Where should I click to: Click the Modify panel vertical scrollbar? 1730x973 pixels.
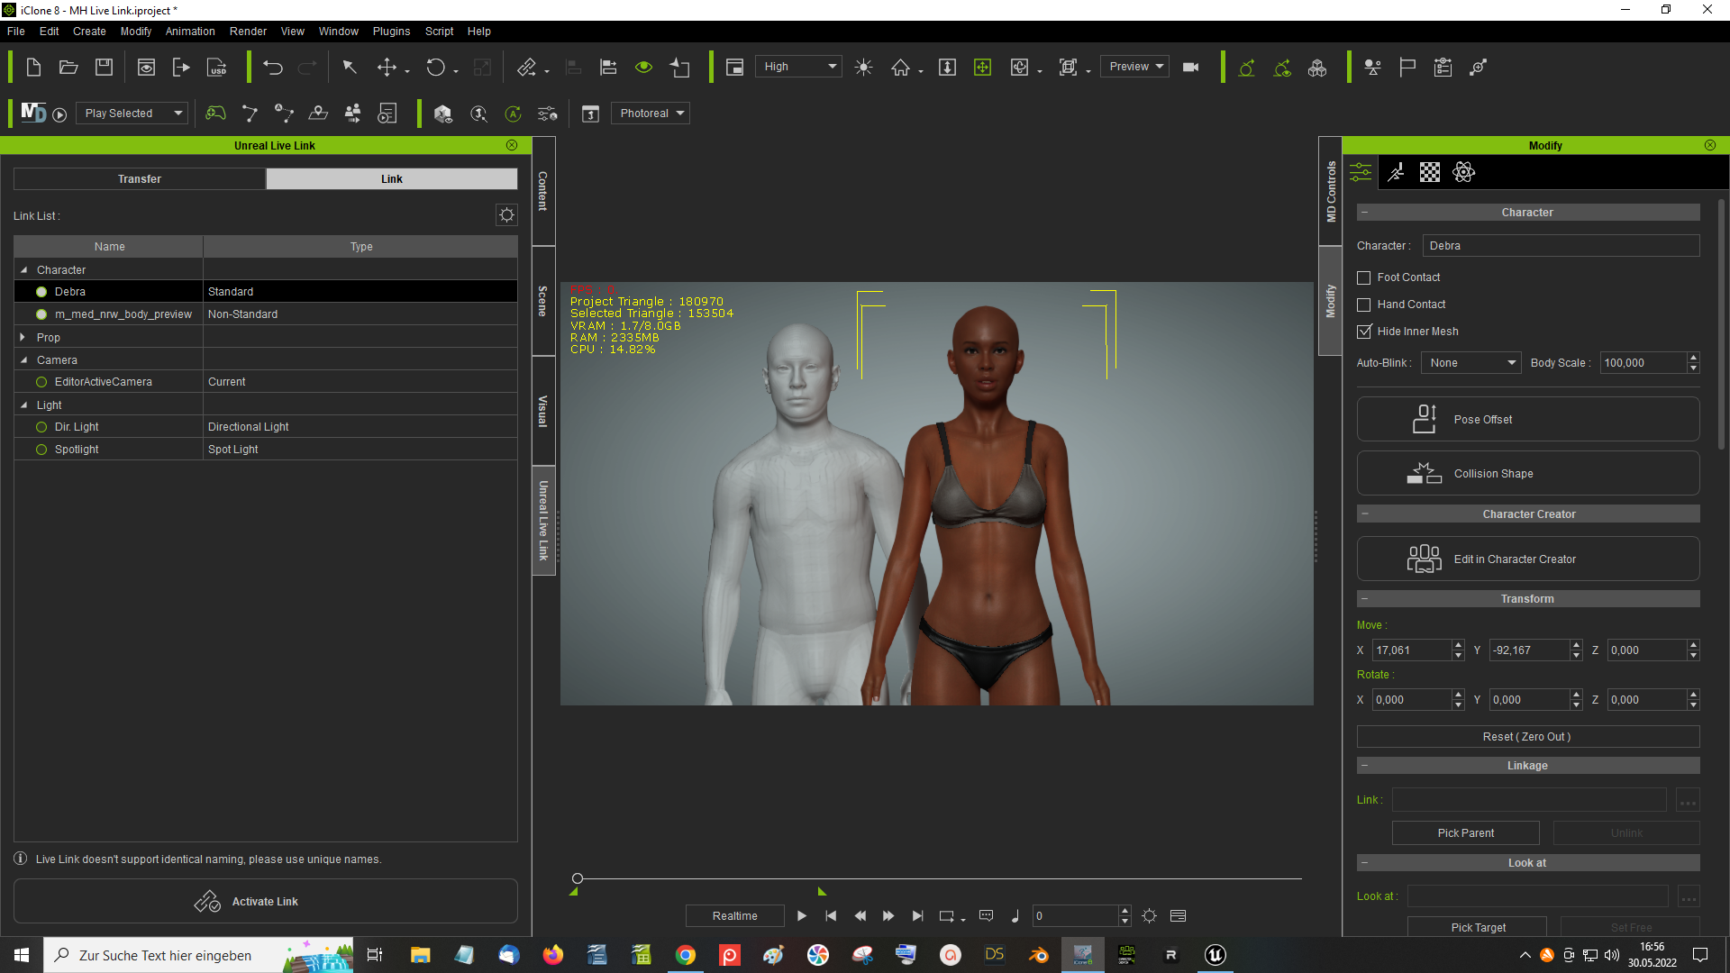pos(1721,324)
